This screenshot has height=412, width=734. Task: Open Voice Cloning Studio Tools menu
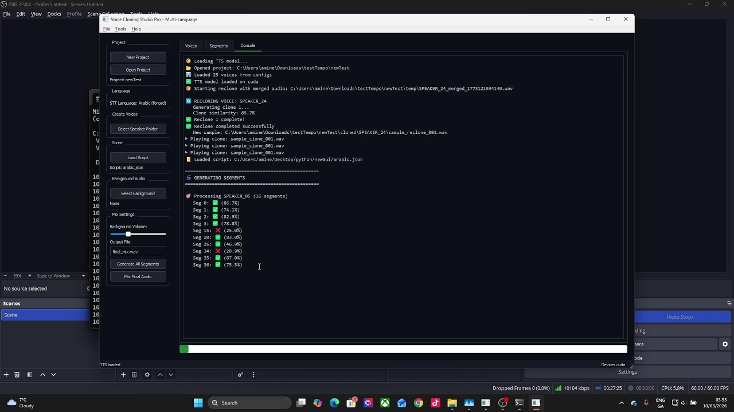[120, 29]
